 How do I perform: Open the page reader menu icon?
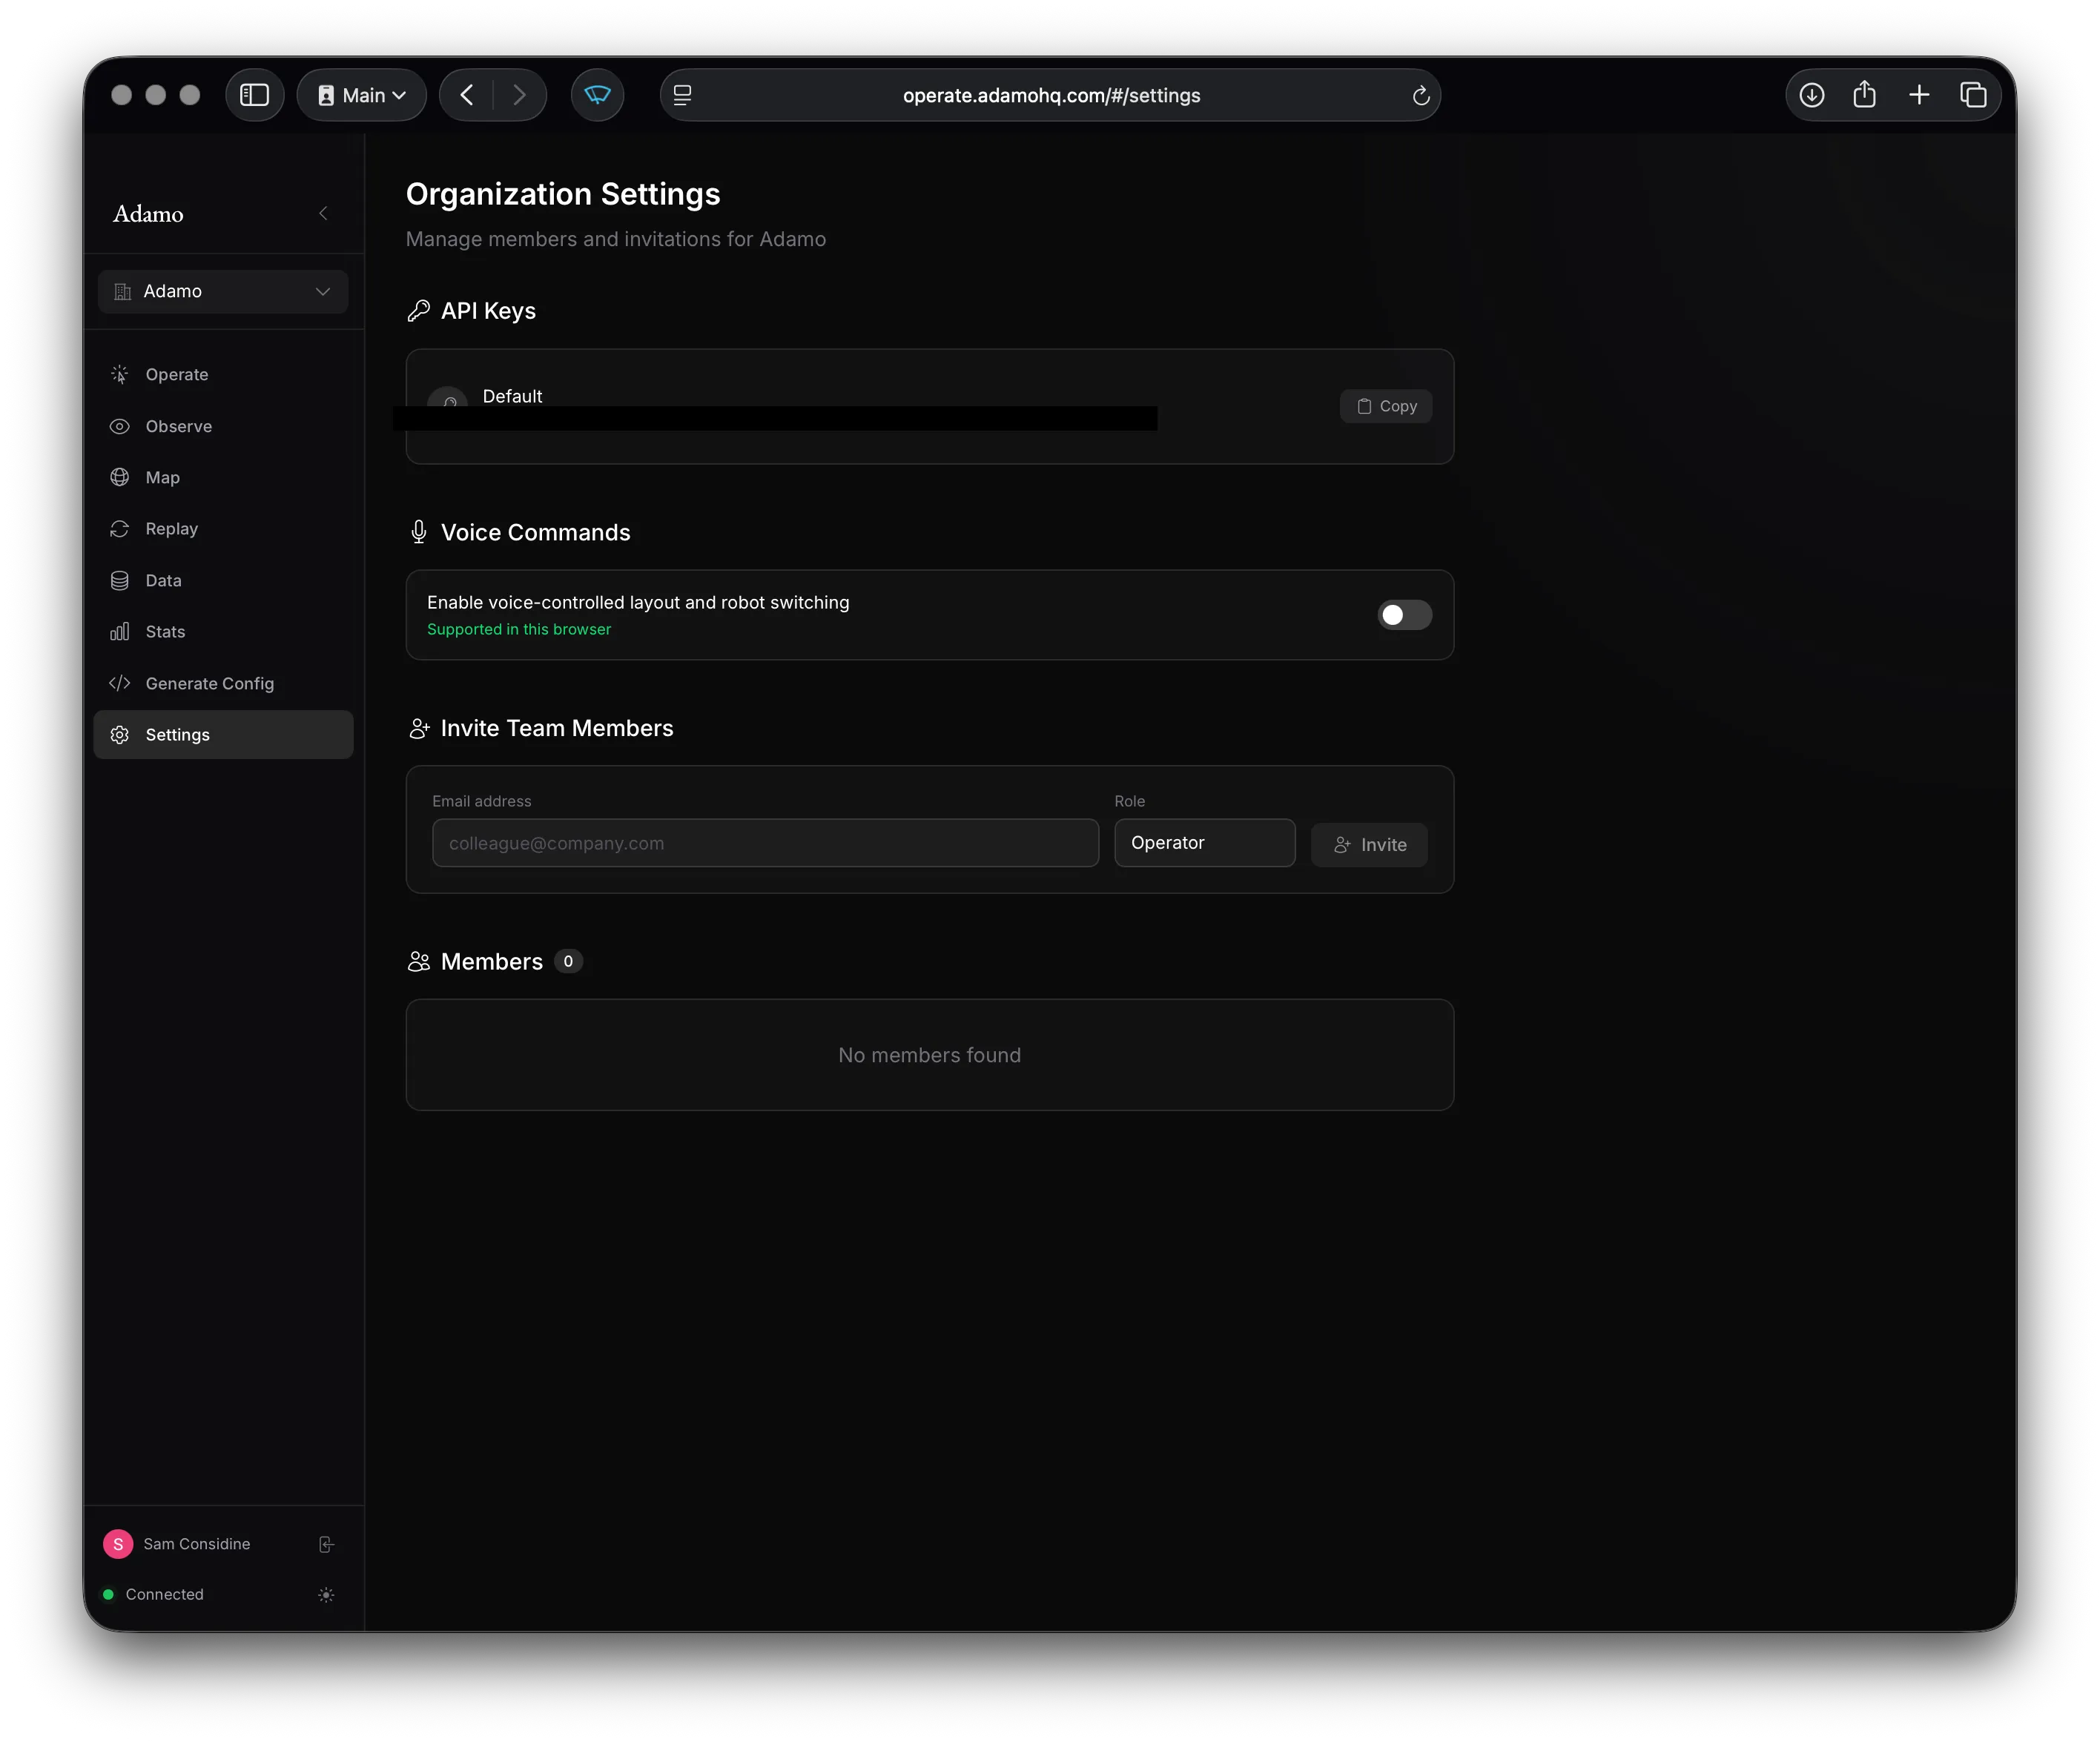pos(683,95)
